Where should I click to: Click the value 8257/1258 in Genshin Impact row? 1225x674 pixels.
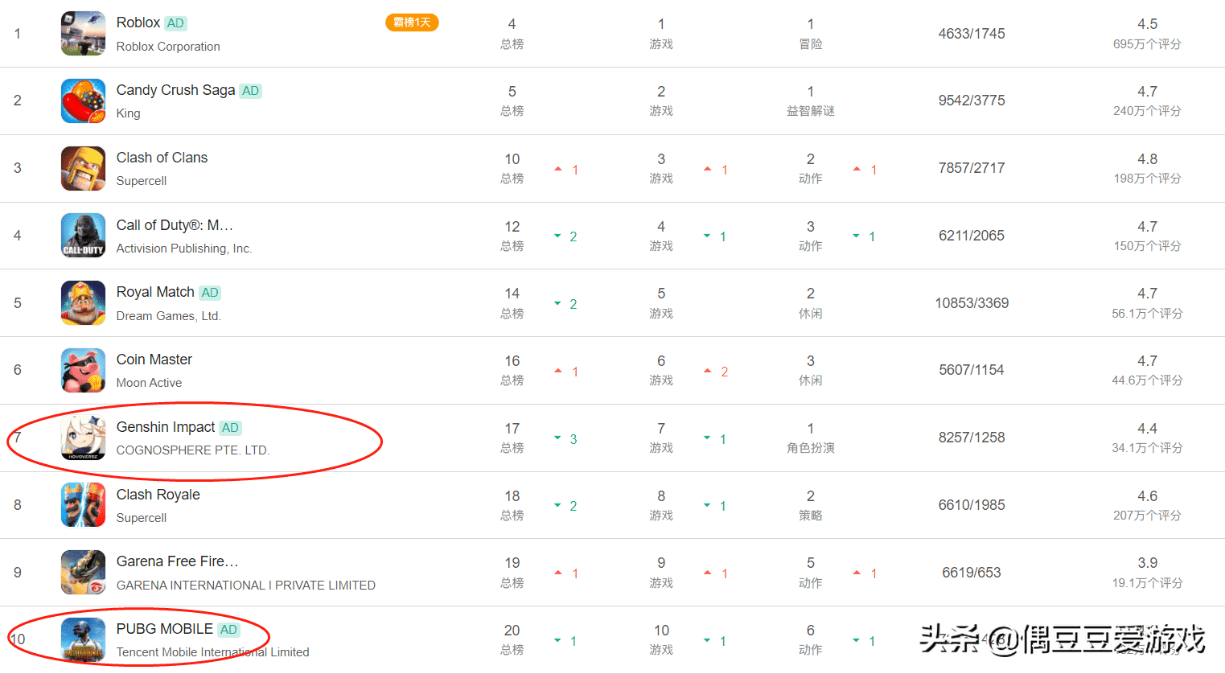tap(972, 438)
